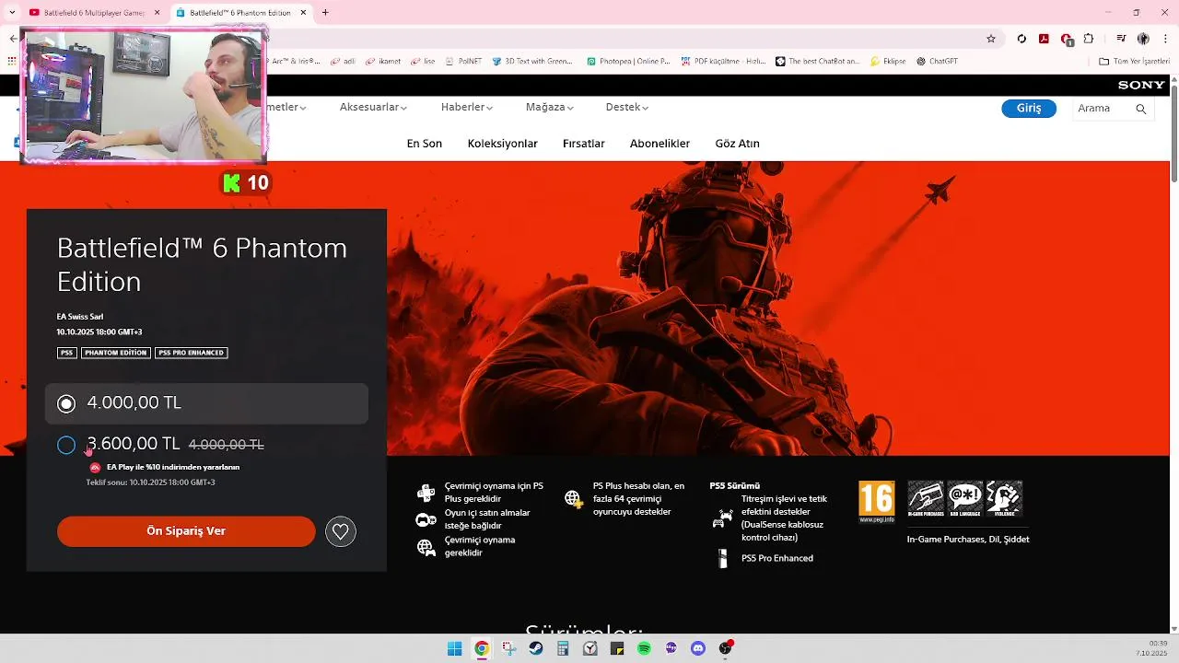Open Sticky Notes from the taskbar
The image size is (1179, 663).
(x=617, y=648)
